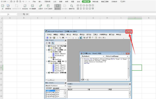Screen dimensions: 156x99
Task: Click the help question mark toolbar icon
Action: click(96, 38)
